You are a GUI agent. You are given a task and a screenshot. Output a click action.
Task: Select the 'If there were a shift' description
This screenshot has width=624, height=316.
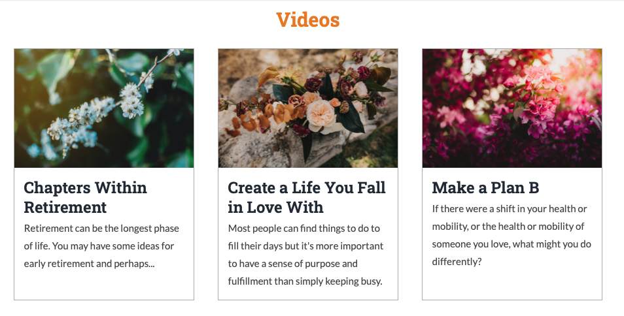[511, 236]
